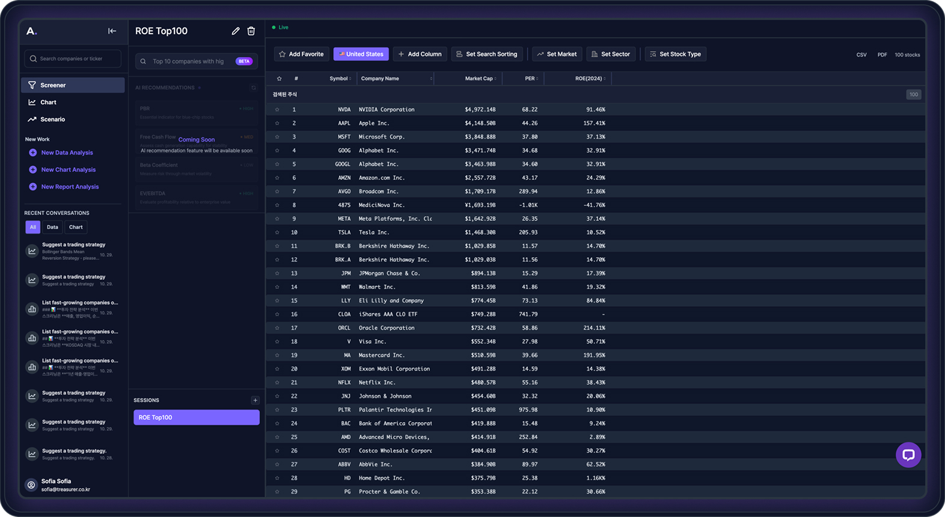Toggle favorite star for Apple Inc.

click(x=277, y=123)
